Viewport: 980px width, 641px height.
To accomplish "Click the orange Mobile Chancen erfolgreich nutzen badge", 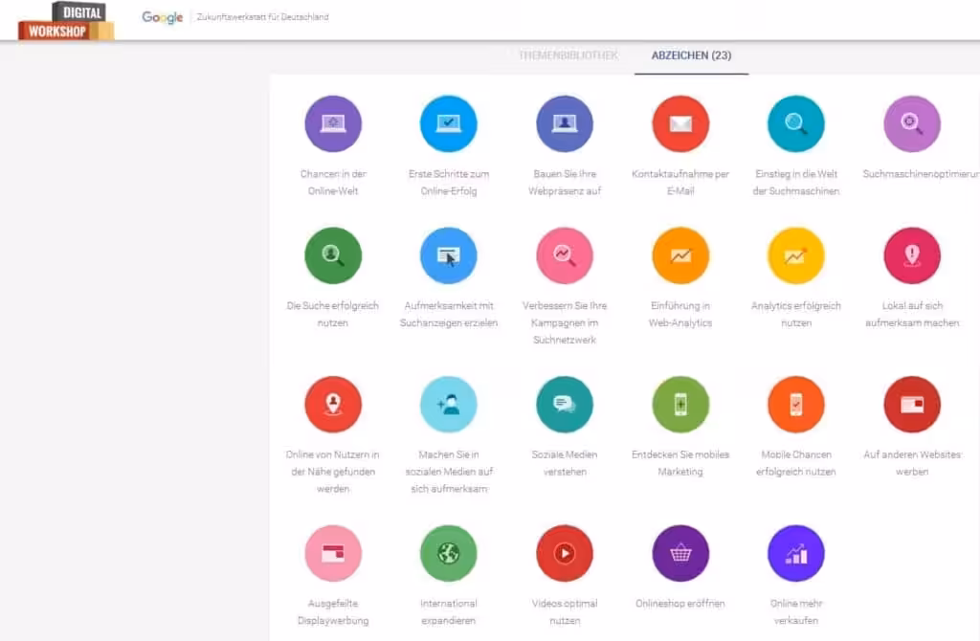I will pyautogui.click(x=796, y=405).
